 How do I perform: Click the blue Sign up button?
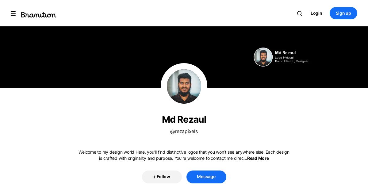pos(343,13)
